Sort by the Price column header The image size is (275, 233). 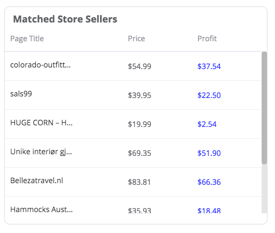(x=136, y=39)
